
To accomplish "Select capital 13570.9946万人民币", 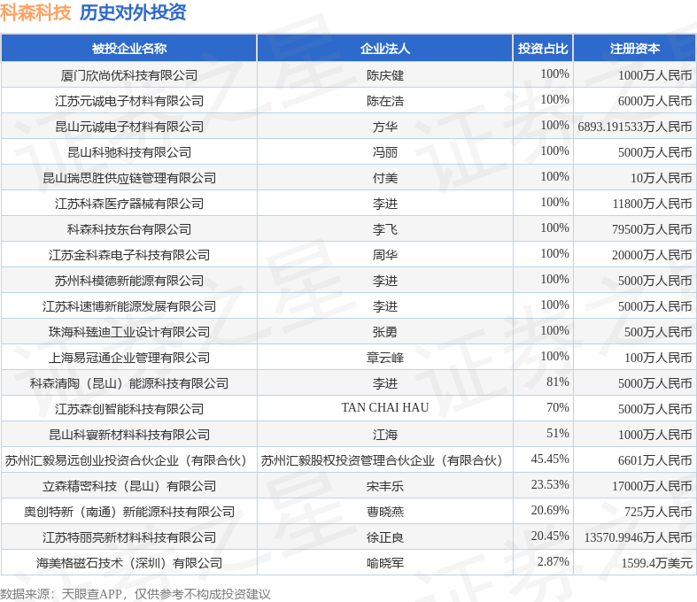I will (x=639, y=537).
